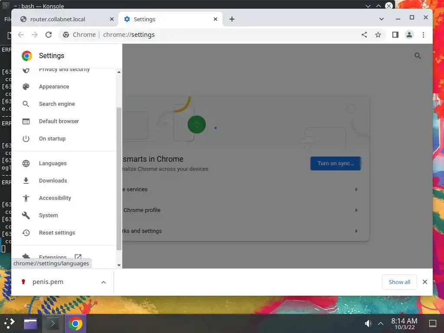Switch to Konsole in the taskbar
The image size is (444, 333).
(x=53, y=323)
